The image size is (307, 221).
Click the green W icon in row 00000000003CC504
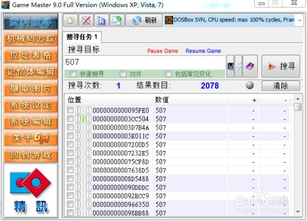pyautogui.click(x=83, y=119)
